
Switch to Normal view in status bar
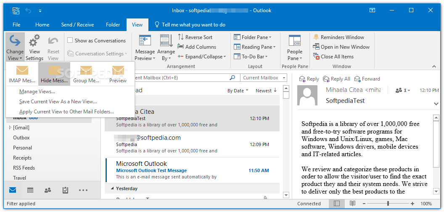tap(337, 204)
